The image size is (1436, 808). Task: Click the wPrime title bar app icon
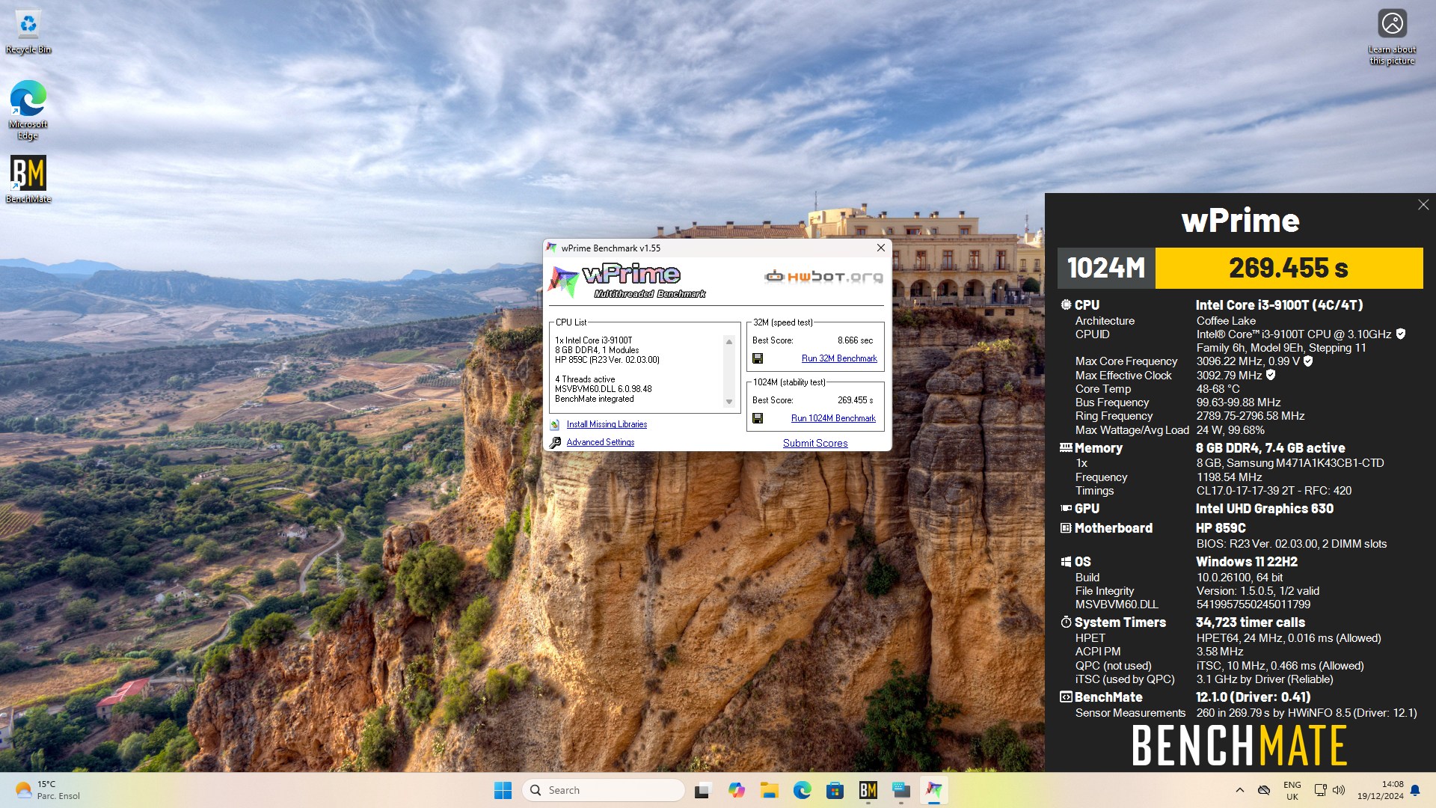pyautogui.click(x=552, y=248)
